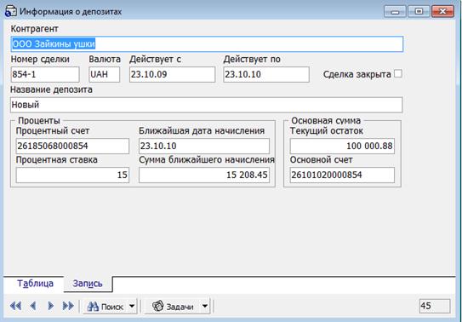Image resolution: width=462 pixels, height=322 pixels.
Task: Select the Запись tab
Action: click(x=88, y=284)
